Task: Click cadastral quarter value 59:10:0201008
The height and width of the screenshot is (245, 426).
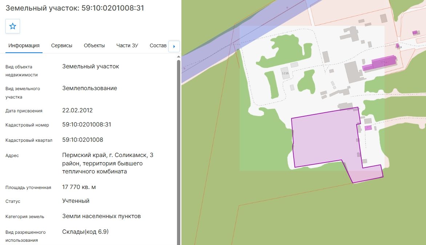Action: click(x=83, y=140)
